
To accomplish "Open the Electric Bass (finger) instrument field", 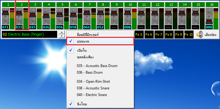I will tap(30, 34).
